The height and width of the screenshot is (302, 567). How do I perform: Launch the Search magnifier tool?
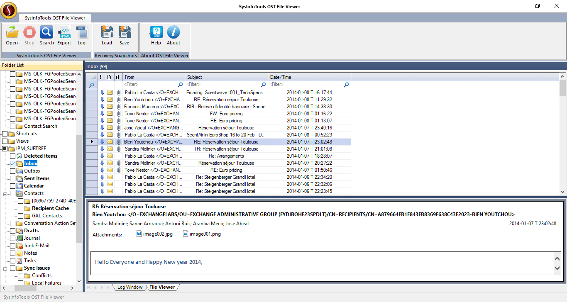point(46,35)
